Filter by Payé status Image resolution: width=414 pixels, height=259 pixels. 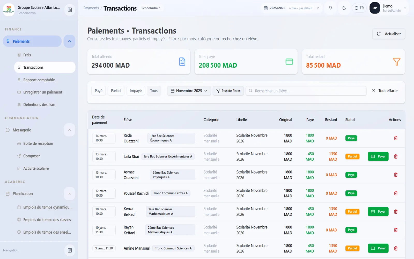99,91
